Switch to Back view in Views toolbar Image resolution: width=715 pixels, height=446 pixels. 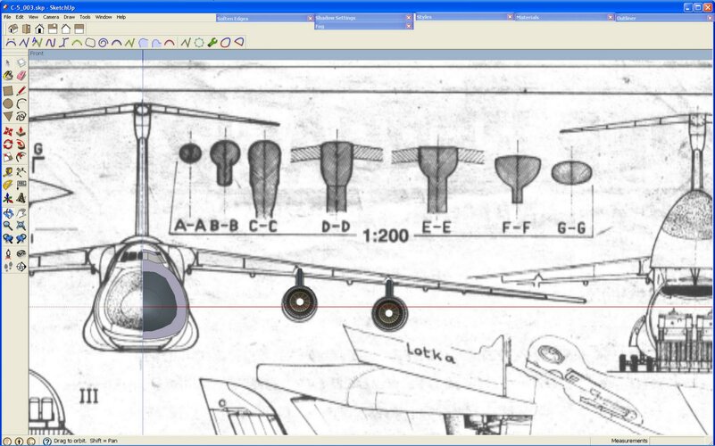66,29
